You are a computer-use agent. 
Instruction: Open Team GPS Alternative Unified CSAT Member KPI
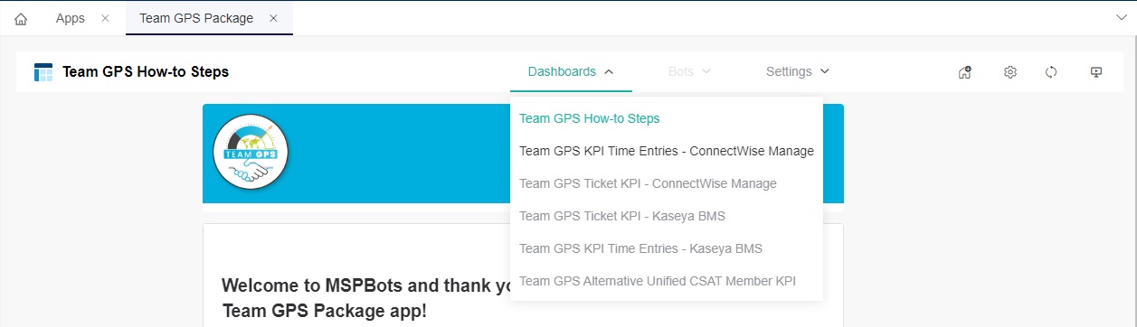point(667,281)
